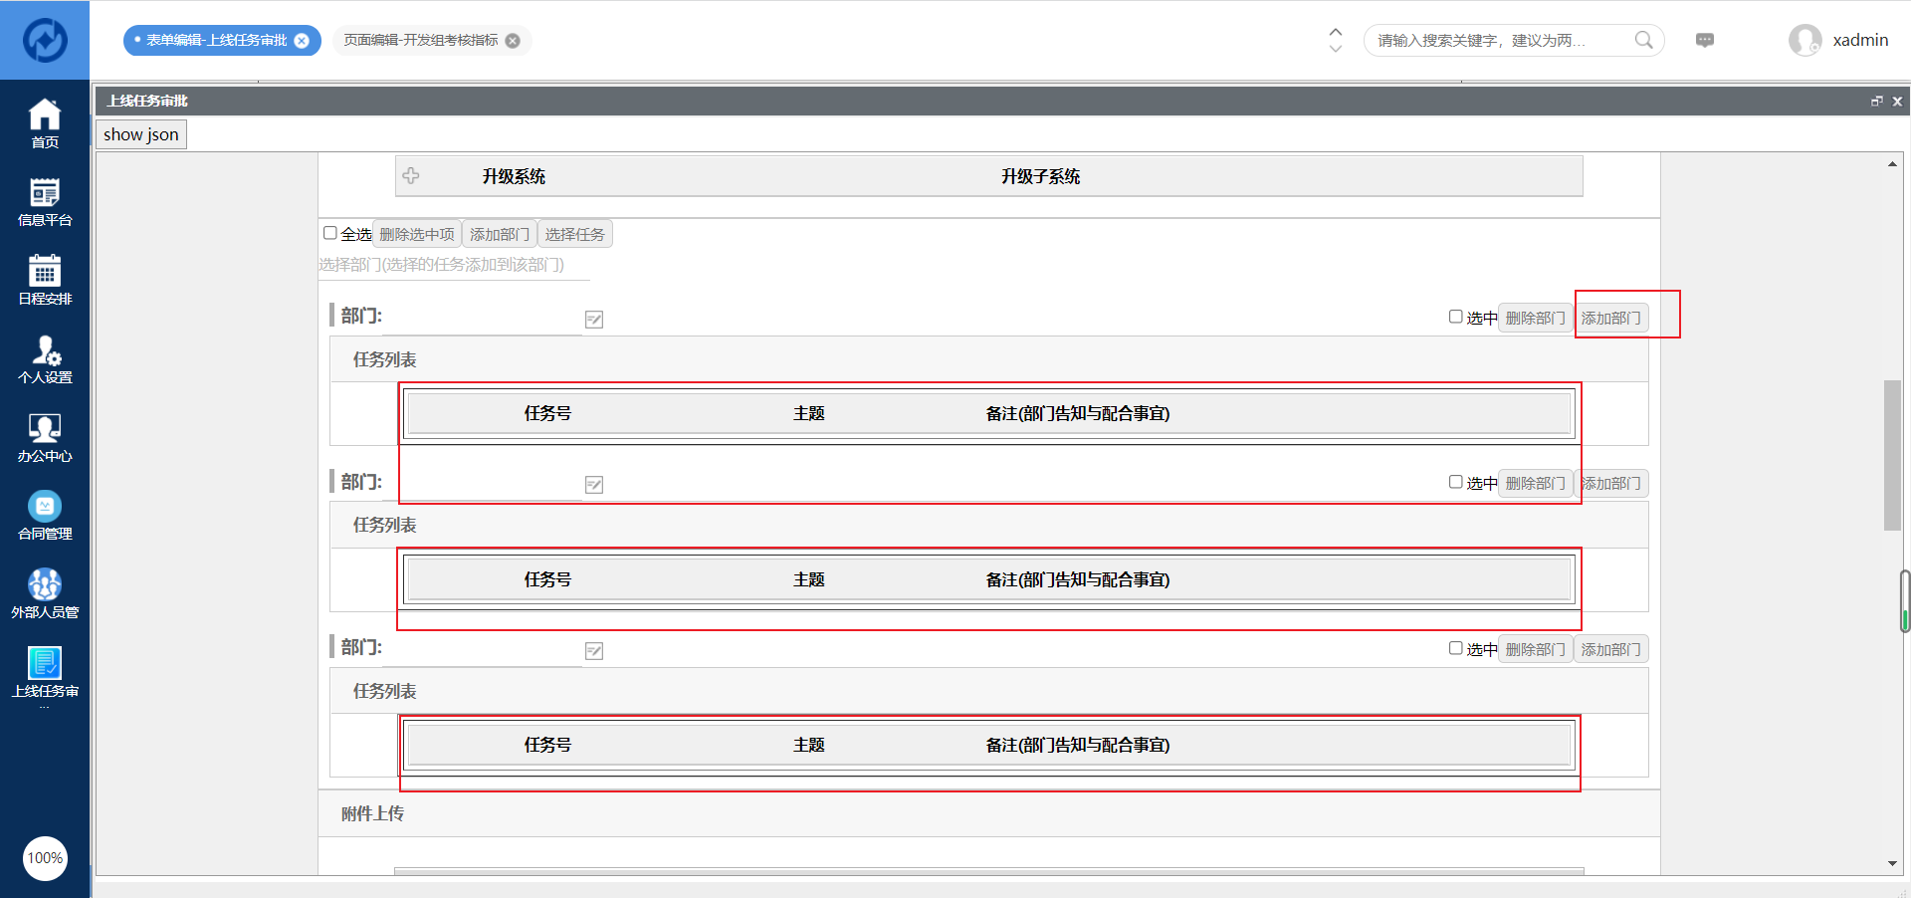Click 任务号 header in second task list
Image resolution: width=1911 pixels, height=898 pixels.
tap(547, 579)
